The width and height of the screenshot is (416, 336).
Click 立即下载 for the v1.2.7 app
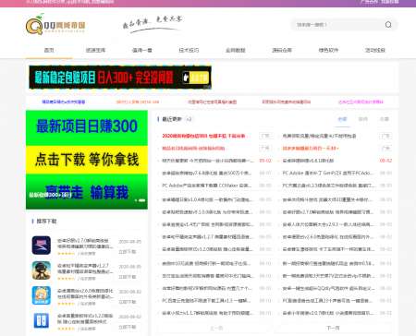click(x=128, y=277)
